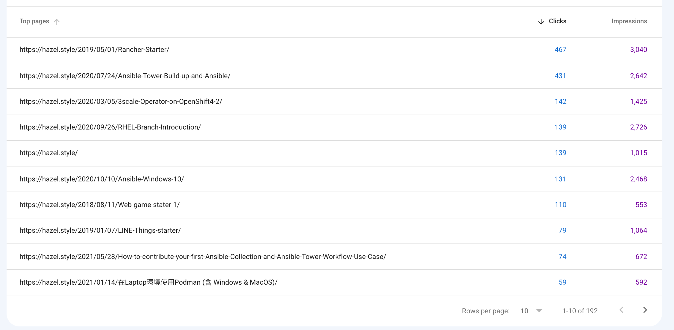Image resolution: width=674 pixels, height=330 pixels.
Task: Click the Clicks sort down arrow
Action: pos(541,21)
